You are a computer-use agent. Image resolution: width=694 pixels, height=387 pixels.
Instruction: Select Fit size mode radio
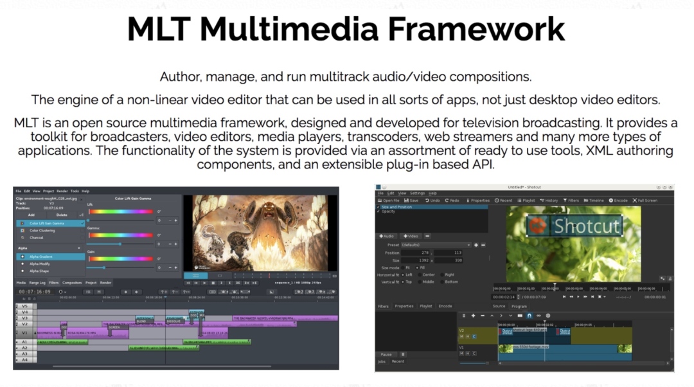click(x=403, y=268)
